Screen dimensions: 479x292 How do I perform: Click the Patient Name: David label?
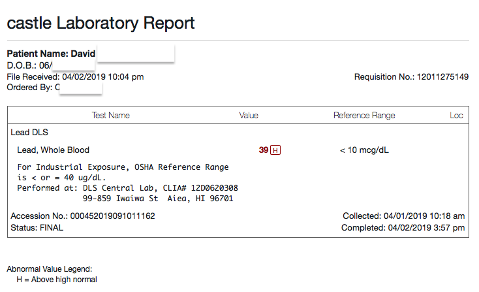click(x=51, y=54)
